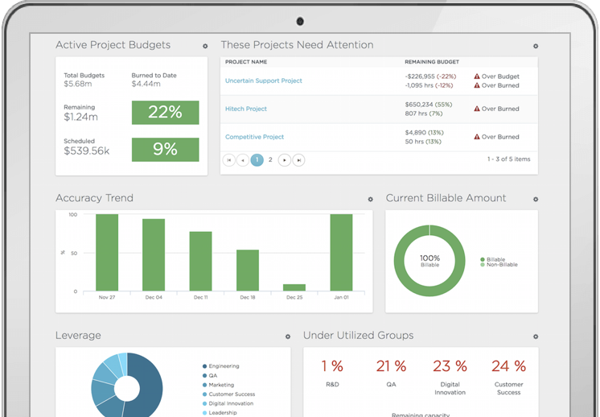Click warning icon beside Over Budget

(477, 76)
